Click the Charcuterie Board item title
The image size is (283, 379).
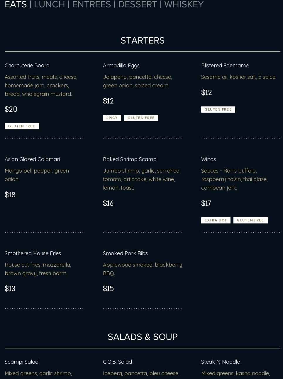pos(27,65)
